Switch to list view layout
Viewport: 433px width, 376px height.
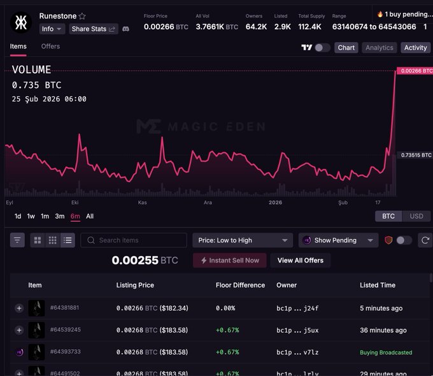[67, 240]
